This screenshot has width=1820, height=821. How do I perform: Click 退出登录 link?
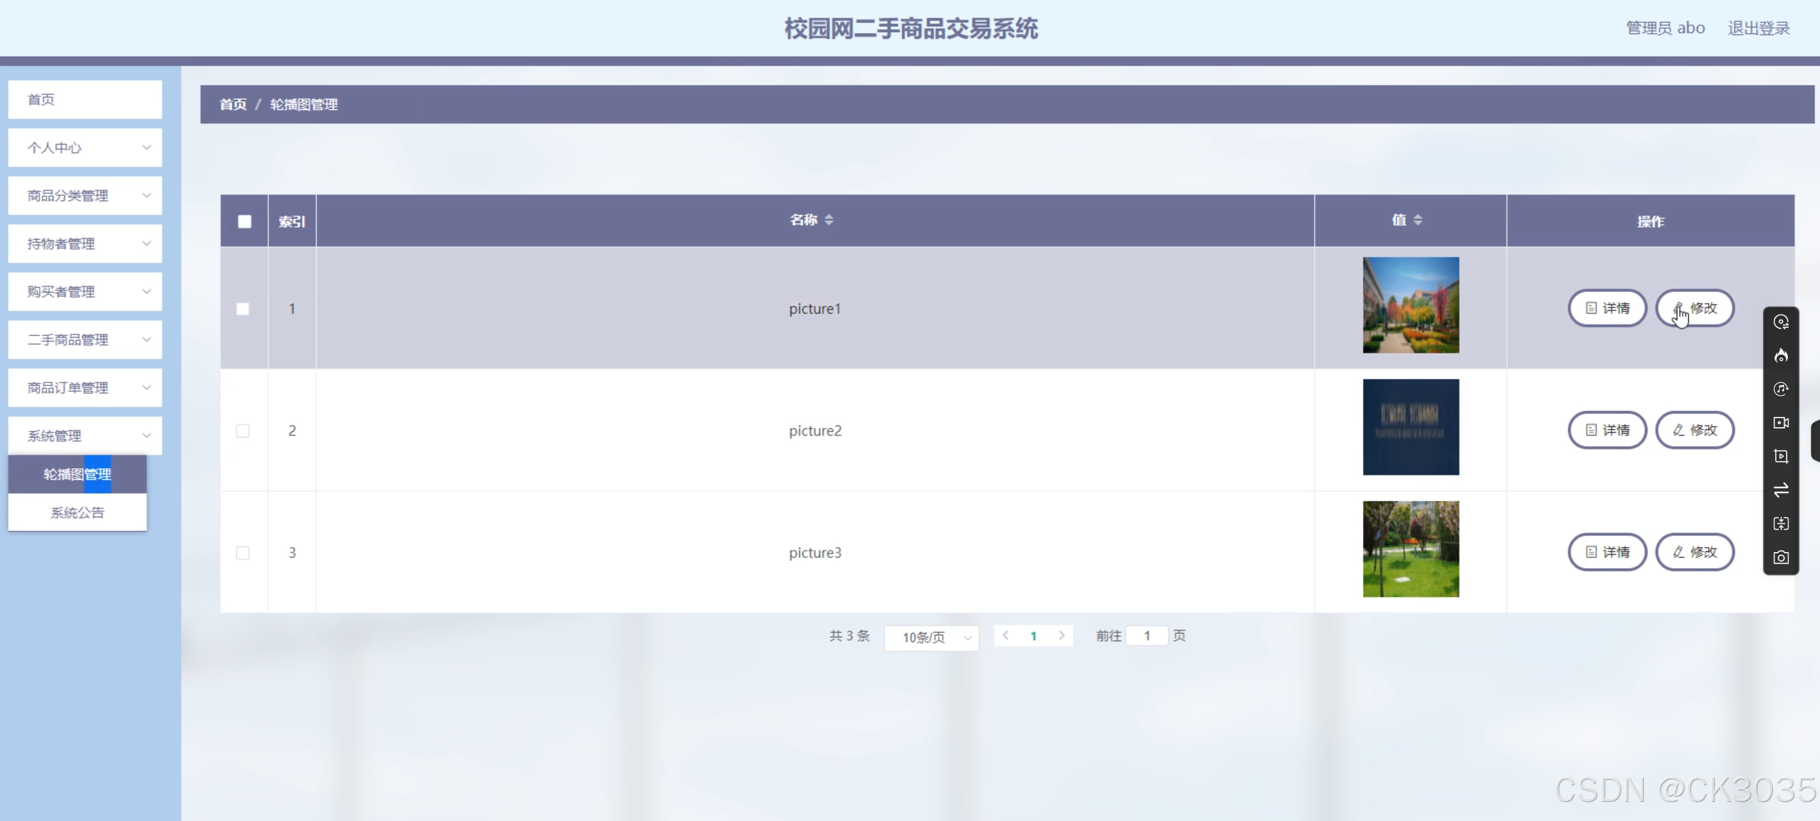(1758, 28)
